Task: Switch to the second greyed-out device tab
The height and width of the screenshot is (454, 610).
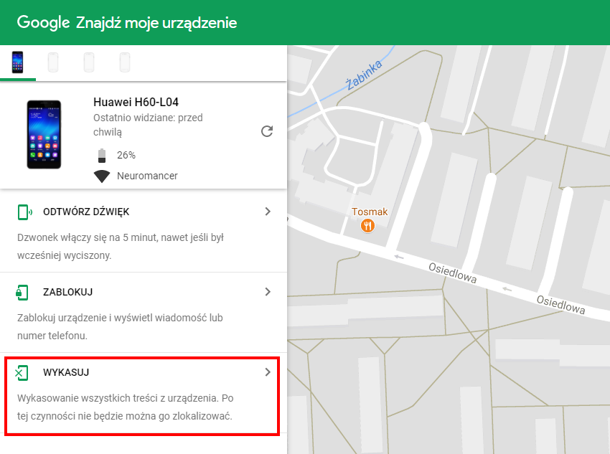Action: pos(53,62)
